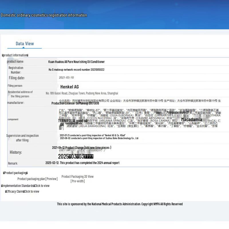This screenshot has width=229, height=229.
Task: Click the filing person 'Henkel AG'
Action: click(x=70, y=87)
